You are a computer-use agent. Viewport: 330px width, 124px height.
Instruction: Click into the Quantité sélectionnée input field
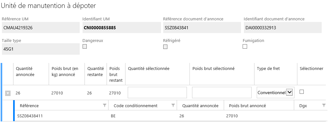pyautogui.click(x=157, y=93)
